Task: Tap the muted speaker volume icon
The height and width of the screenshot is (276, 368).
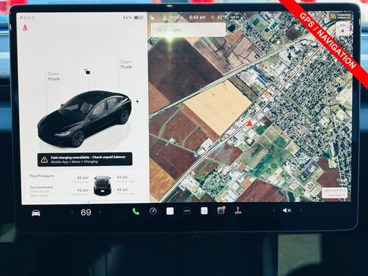Action: (x=287, y=210)
